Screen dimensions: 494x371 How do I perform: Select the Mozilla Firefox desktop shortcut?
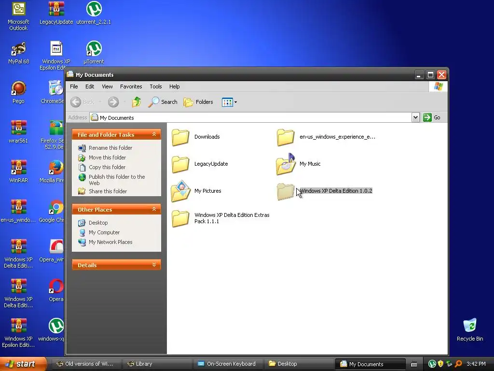[x=56, y=168]
